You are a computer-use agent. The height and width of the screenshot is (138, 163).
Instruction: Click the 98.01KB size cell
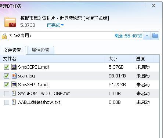pos(117,76)
